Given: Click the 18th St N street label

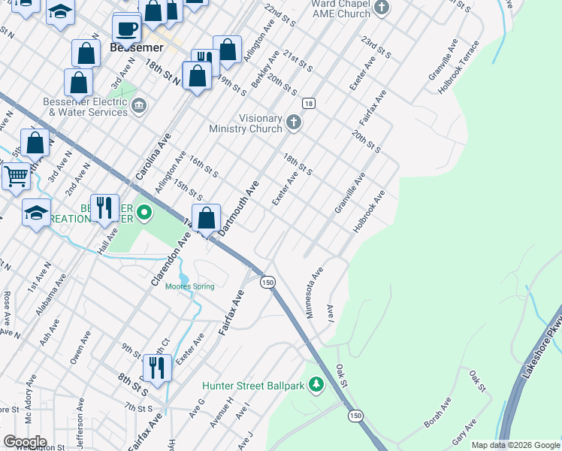Looking at the screenshot, I should 163,72.
